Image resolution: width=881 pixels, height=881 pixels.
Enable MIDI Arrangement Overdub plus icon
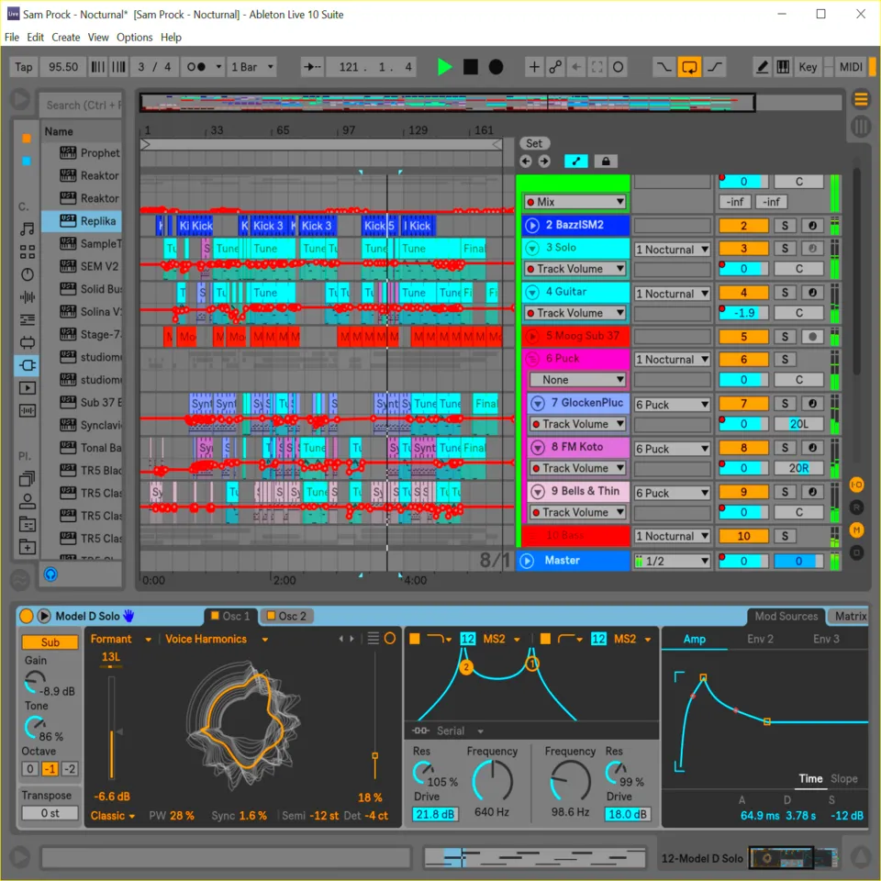coord(534,67)
